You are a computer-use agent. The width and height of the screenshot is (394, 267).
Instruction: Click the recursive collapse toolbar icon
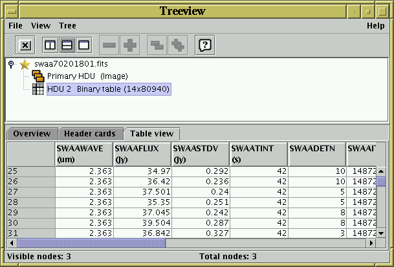157,45
